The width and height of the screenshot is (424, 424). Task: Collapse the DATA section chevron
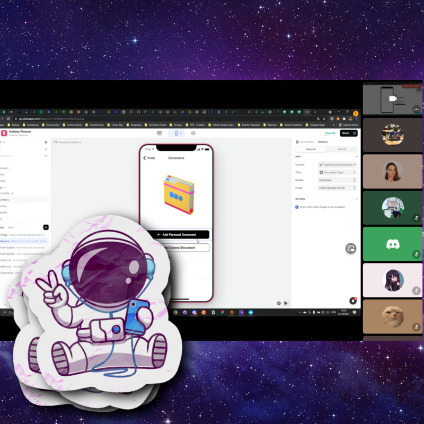click(356, 157)
